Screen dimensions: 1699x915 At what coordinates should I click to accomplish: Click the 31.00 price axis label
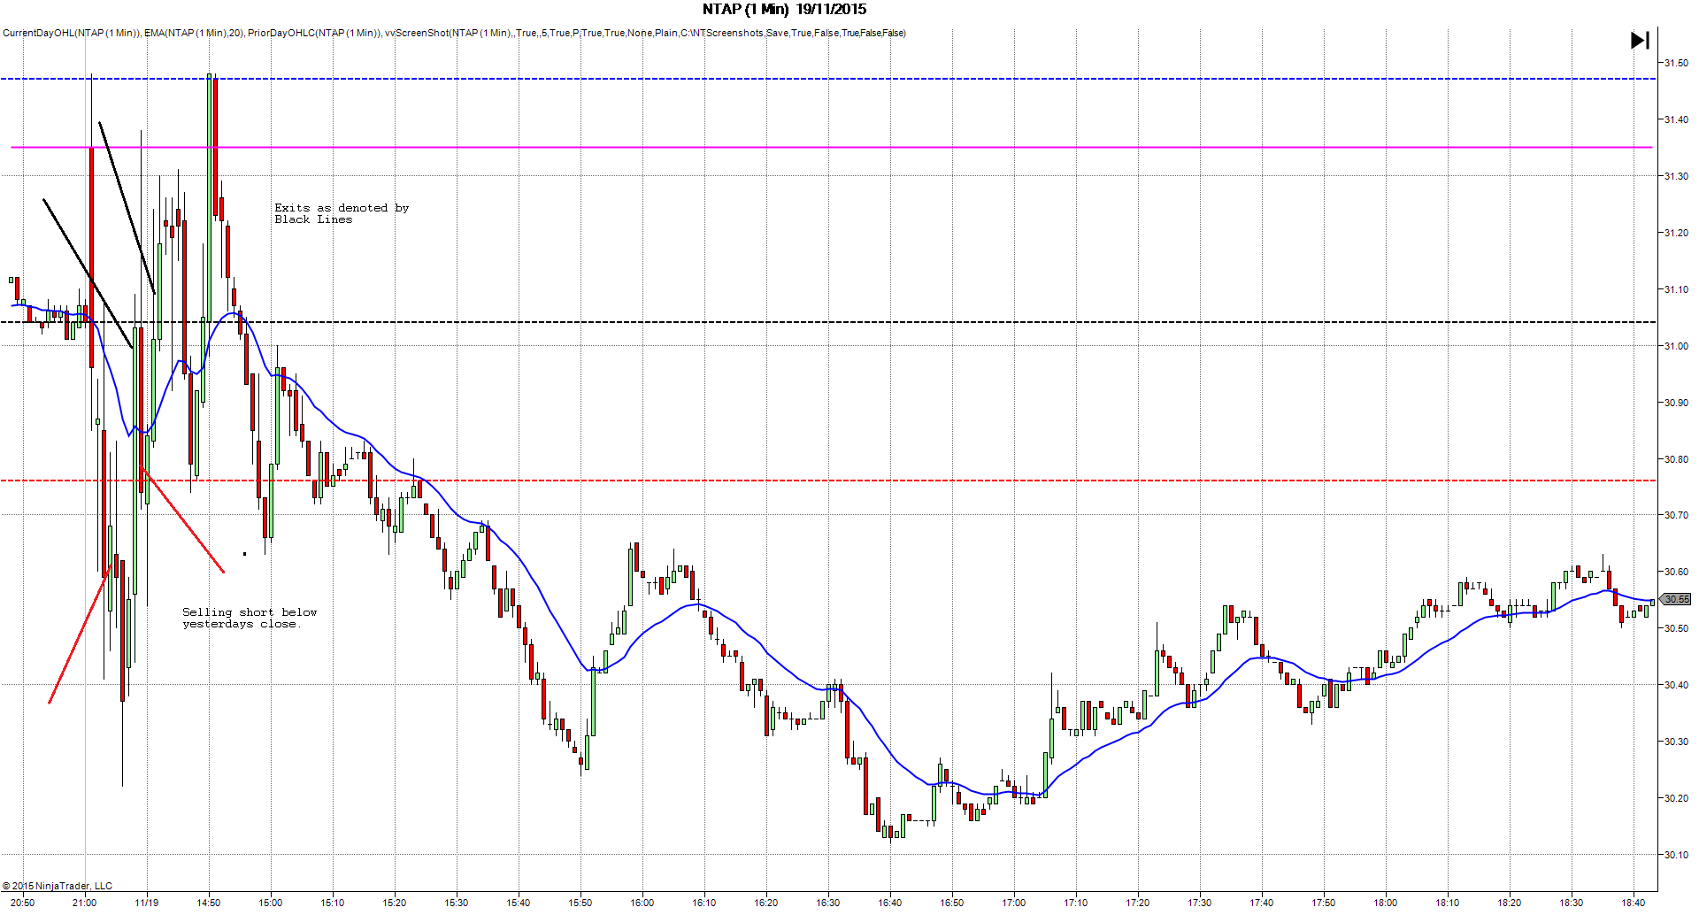point(1676,346)
